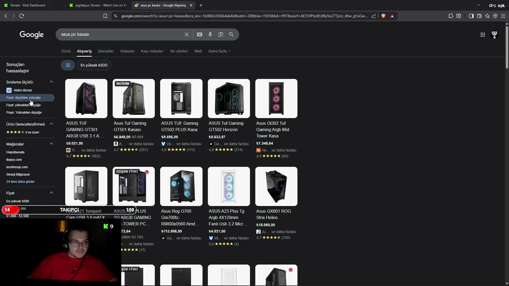Viewport: 509px width, 286px height.
Task: Open ASUS TUF GAMING GT301 product title
Action: [85, 129]
